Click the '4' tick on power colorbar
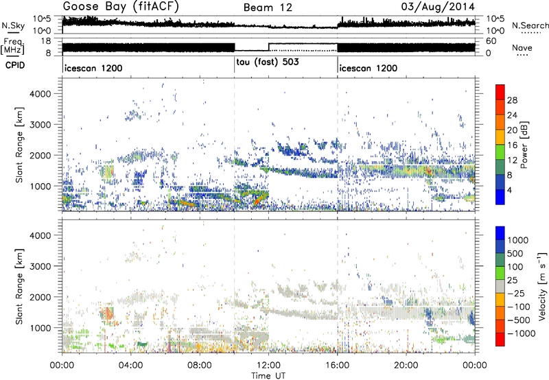The height and width of the screenshot is (380, 549). click(510, 190)
